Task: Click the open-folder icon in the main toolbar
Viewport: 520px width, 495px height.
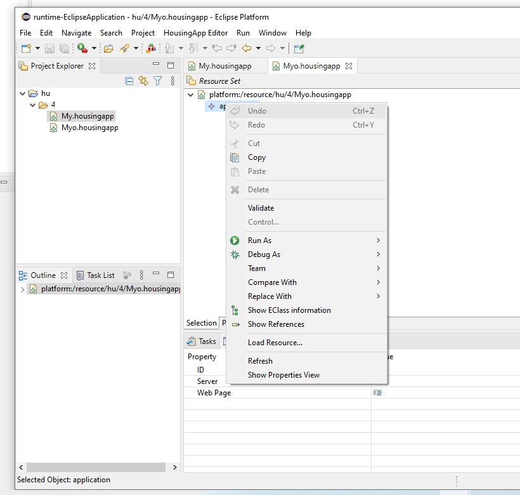Action: coord(108,48)
